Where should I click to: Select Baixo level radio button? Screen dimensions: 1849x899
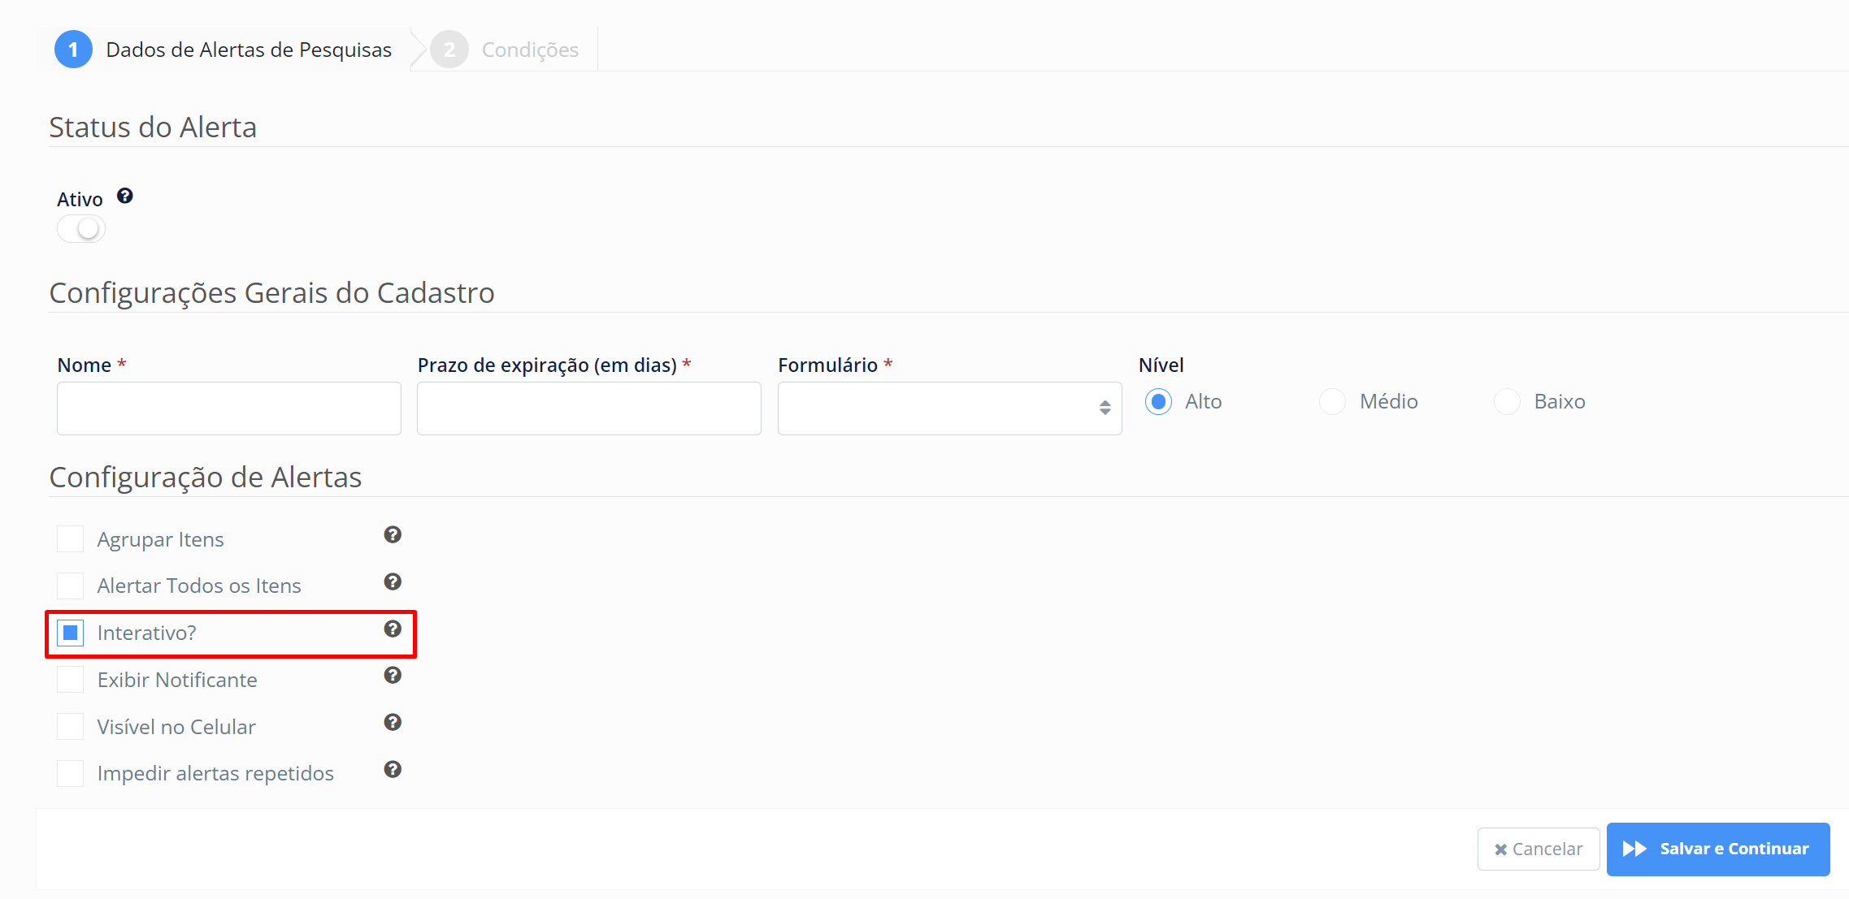1507,401
